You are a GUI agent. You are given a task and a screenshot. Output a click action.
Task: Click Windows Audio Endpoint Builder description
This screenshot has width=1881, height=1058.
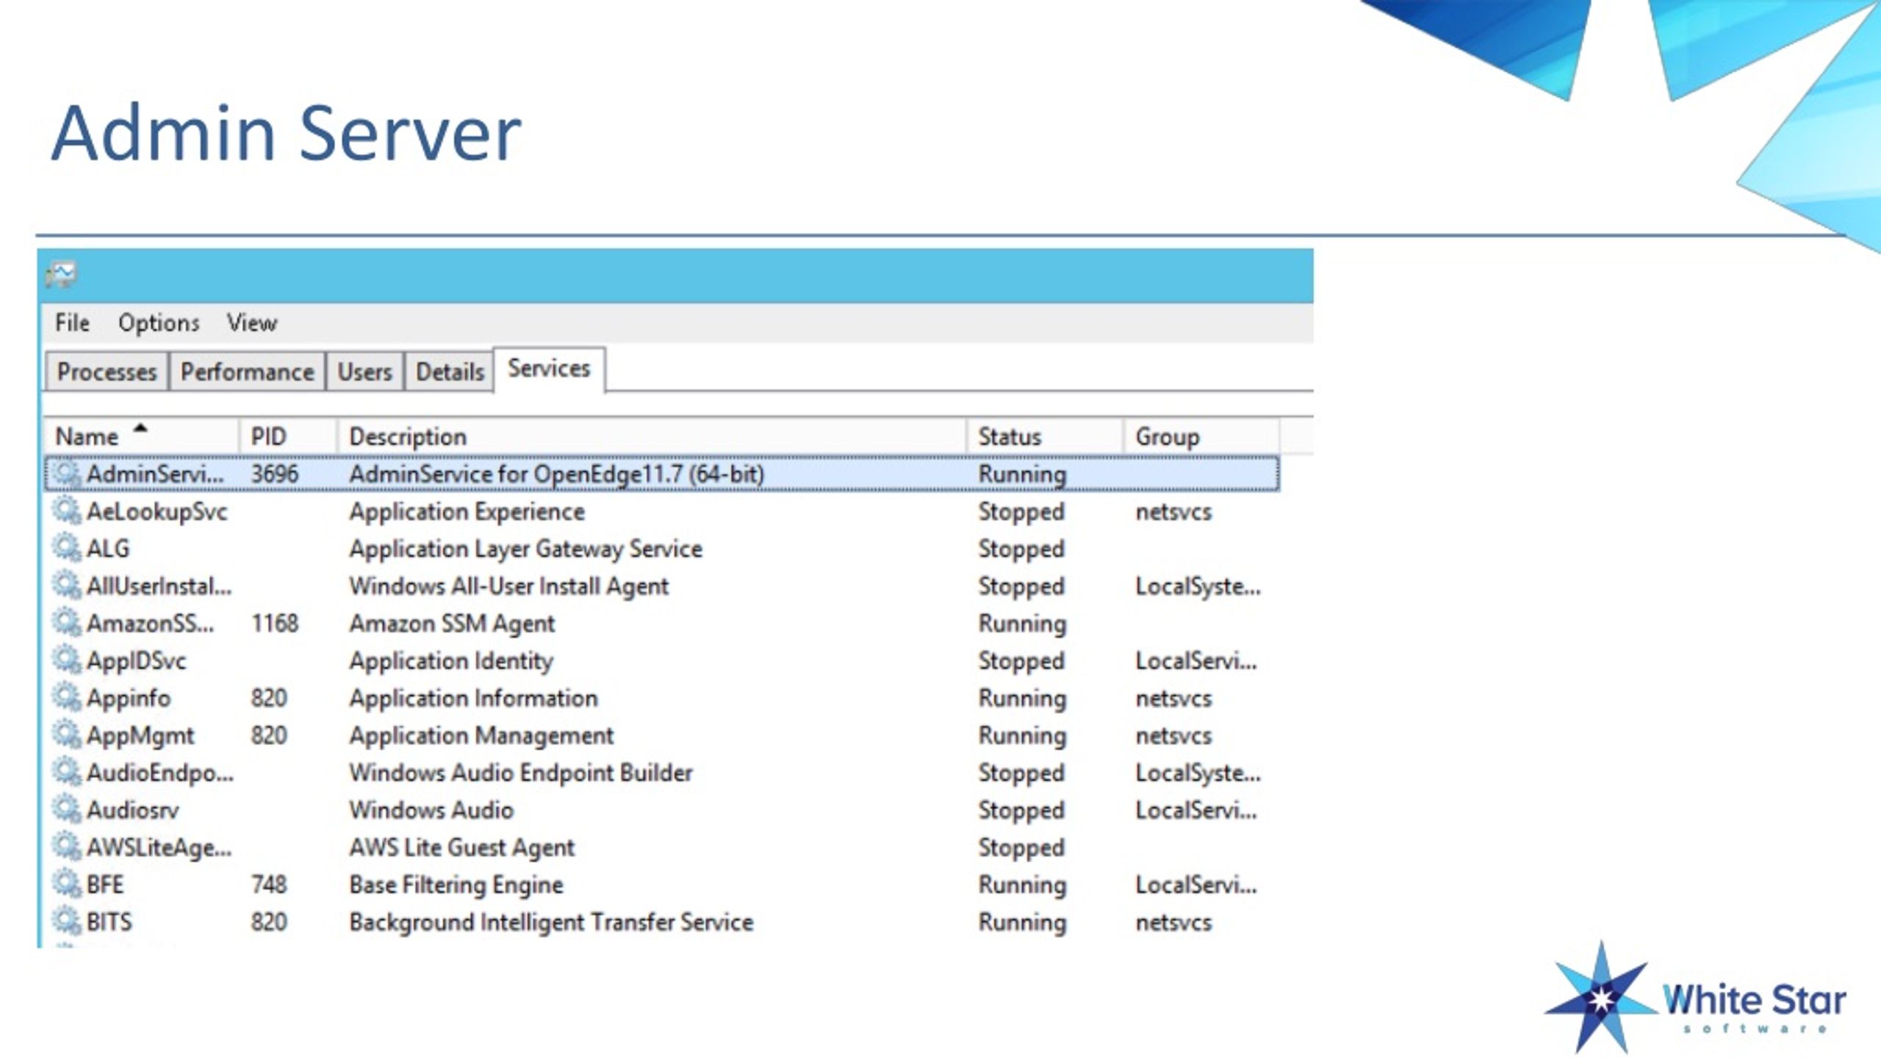(x=521, y=773)
